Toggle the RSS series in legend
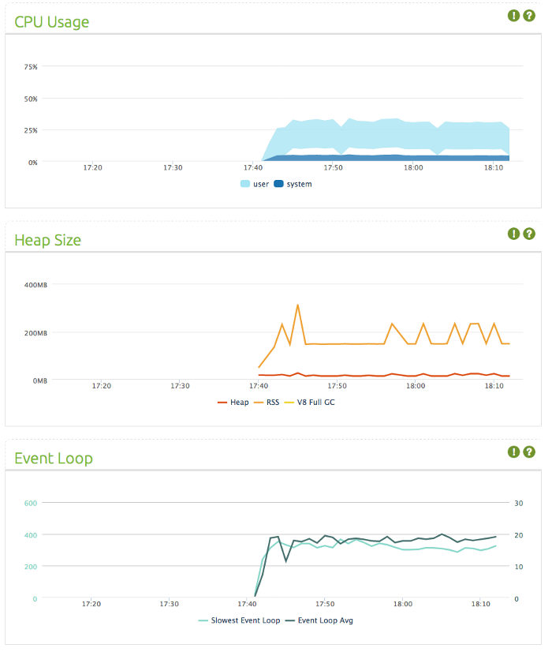This screenshot has width=552, height=652. (267, 402)
